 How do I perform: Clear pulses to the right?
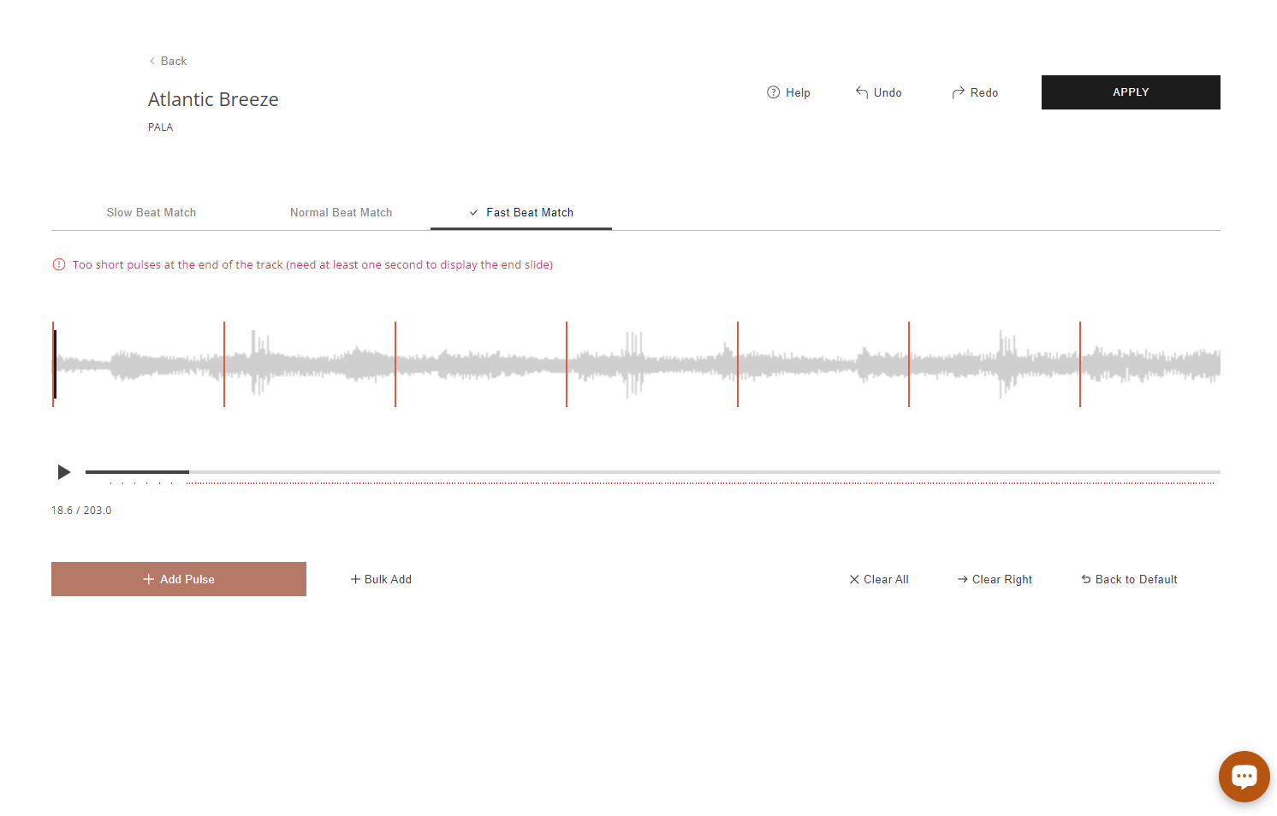click(x=995, y=579)
